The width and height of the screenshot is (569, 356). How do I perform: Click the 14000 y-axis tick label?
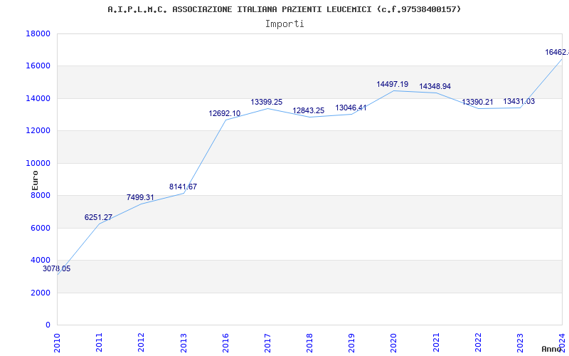tap(38, 98)
